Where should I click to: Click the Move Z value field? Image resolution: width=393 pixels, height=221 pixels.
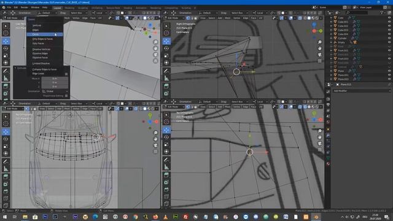pyautogui.click(x=55, y=87)
